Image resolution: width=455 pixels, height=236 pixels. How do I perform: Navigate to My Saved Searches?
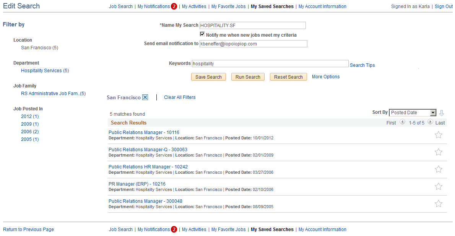pos(272,6)
